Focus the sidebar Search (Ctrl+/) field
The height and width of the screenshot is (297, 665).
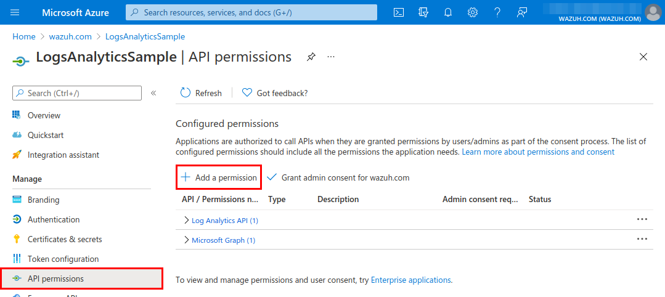pos(77,93)
